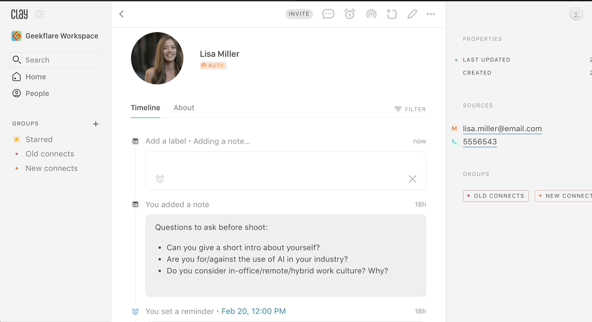Collapse the sidebar panel icon

click(x=40, y=15)
